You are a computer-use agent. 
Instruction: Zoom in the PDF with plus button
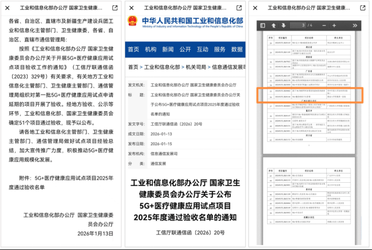point(334,25)
